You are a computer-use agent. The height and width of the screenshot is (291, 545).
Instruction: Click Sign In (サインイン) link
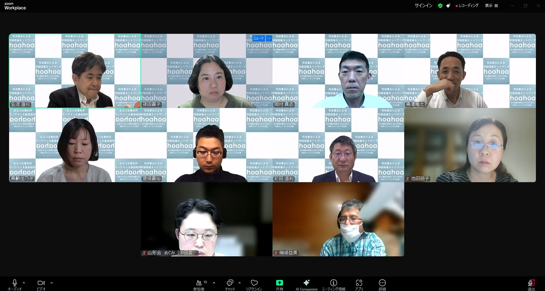(x=424, y=6)
